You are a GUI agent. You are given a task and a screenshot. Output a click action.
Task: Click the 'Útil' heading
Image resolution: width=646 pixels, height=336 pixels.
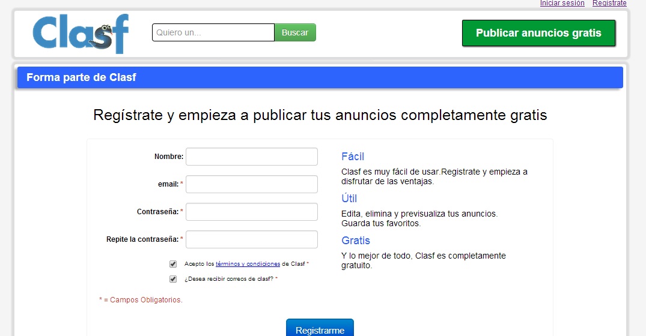(x=349, y=198)
